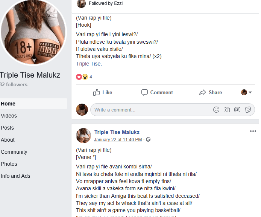Open the Photos section
Image resolution: width=261 pixels, height=217 pixels.
pos(9,164)
